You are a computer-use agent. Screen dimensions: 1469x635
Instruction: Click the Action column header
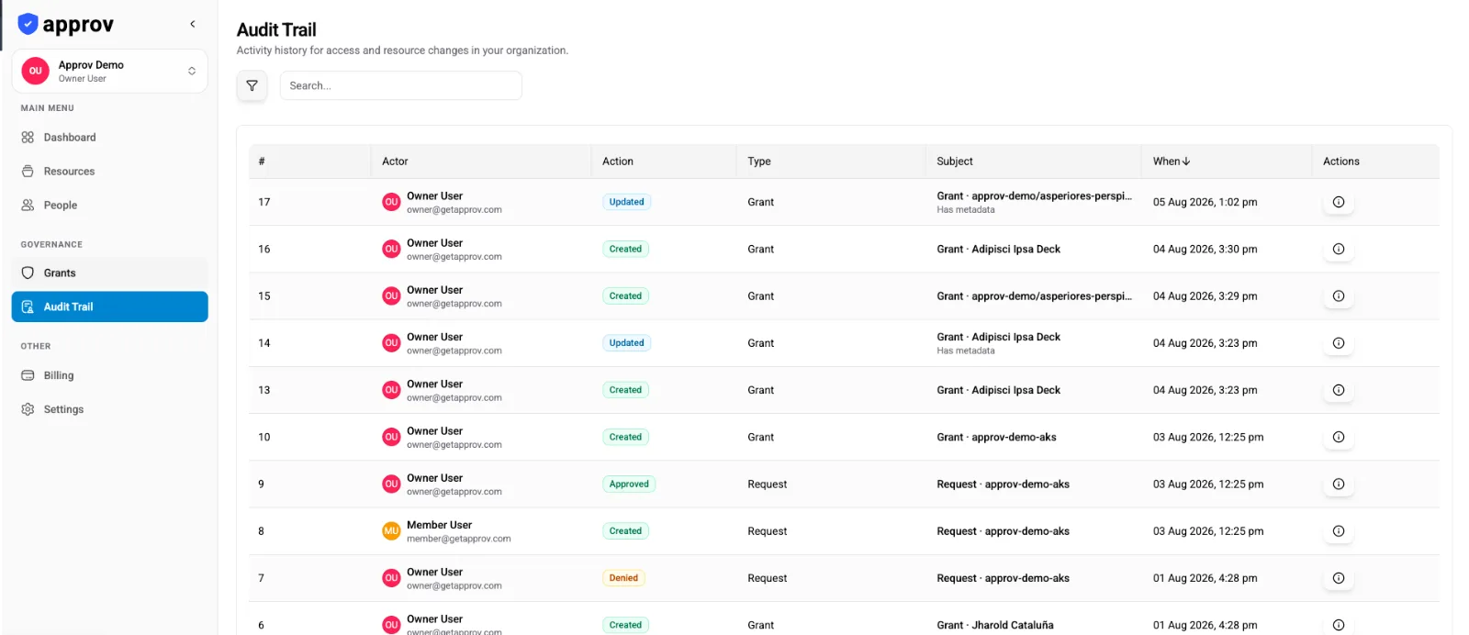[x=618, y=162]
